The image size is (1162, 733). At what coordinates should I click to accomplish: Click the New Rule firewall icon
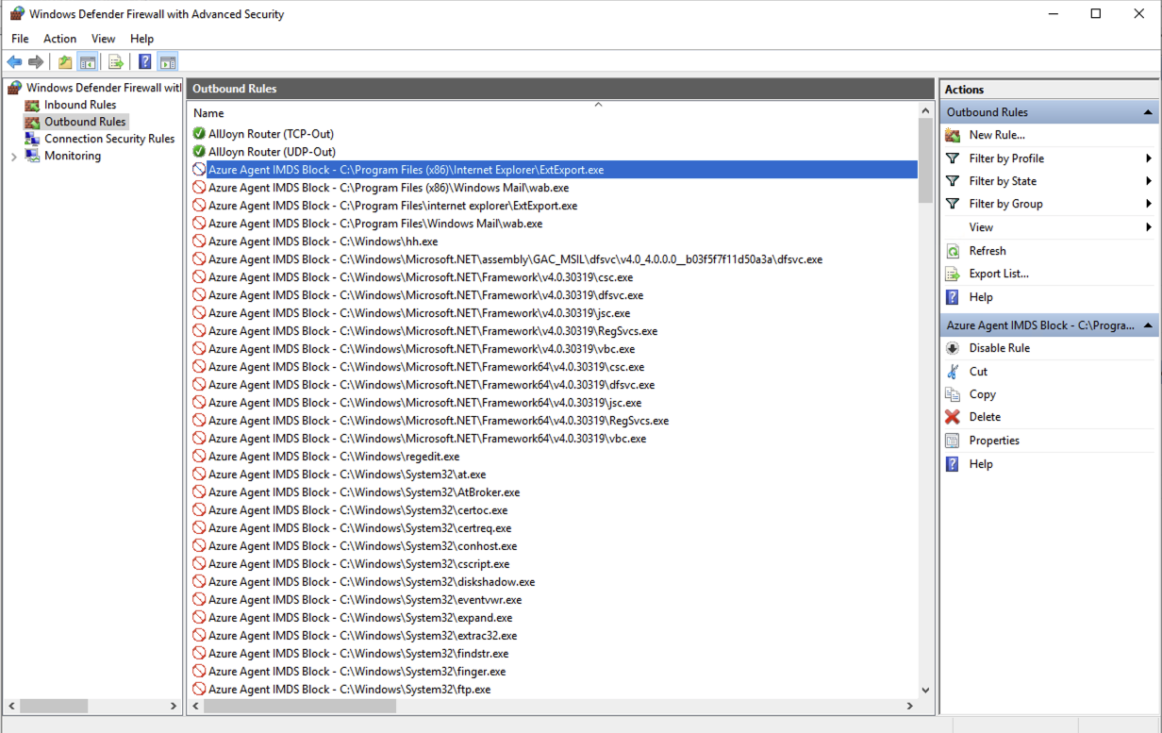[x=952, y=135]
